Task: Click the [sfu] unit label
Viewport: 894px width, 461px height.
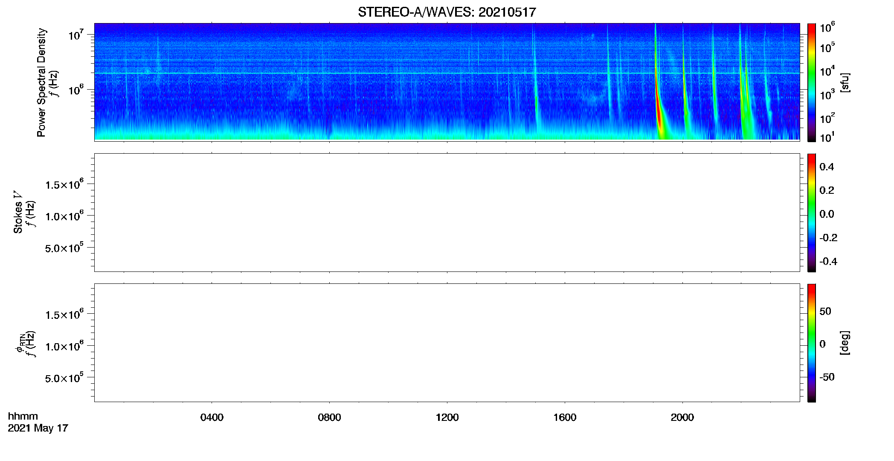Action: (x=845, y=82)
